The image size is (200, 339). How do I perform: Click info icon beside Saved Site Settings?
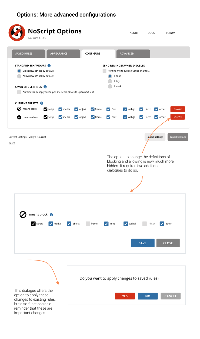click(45, 87)
